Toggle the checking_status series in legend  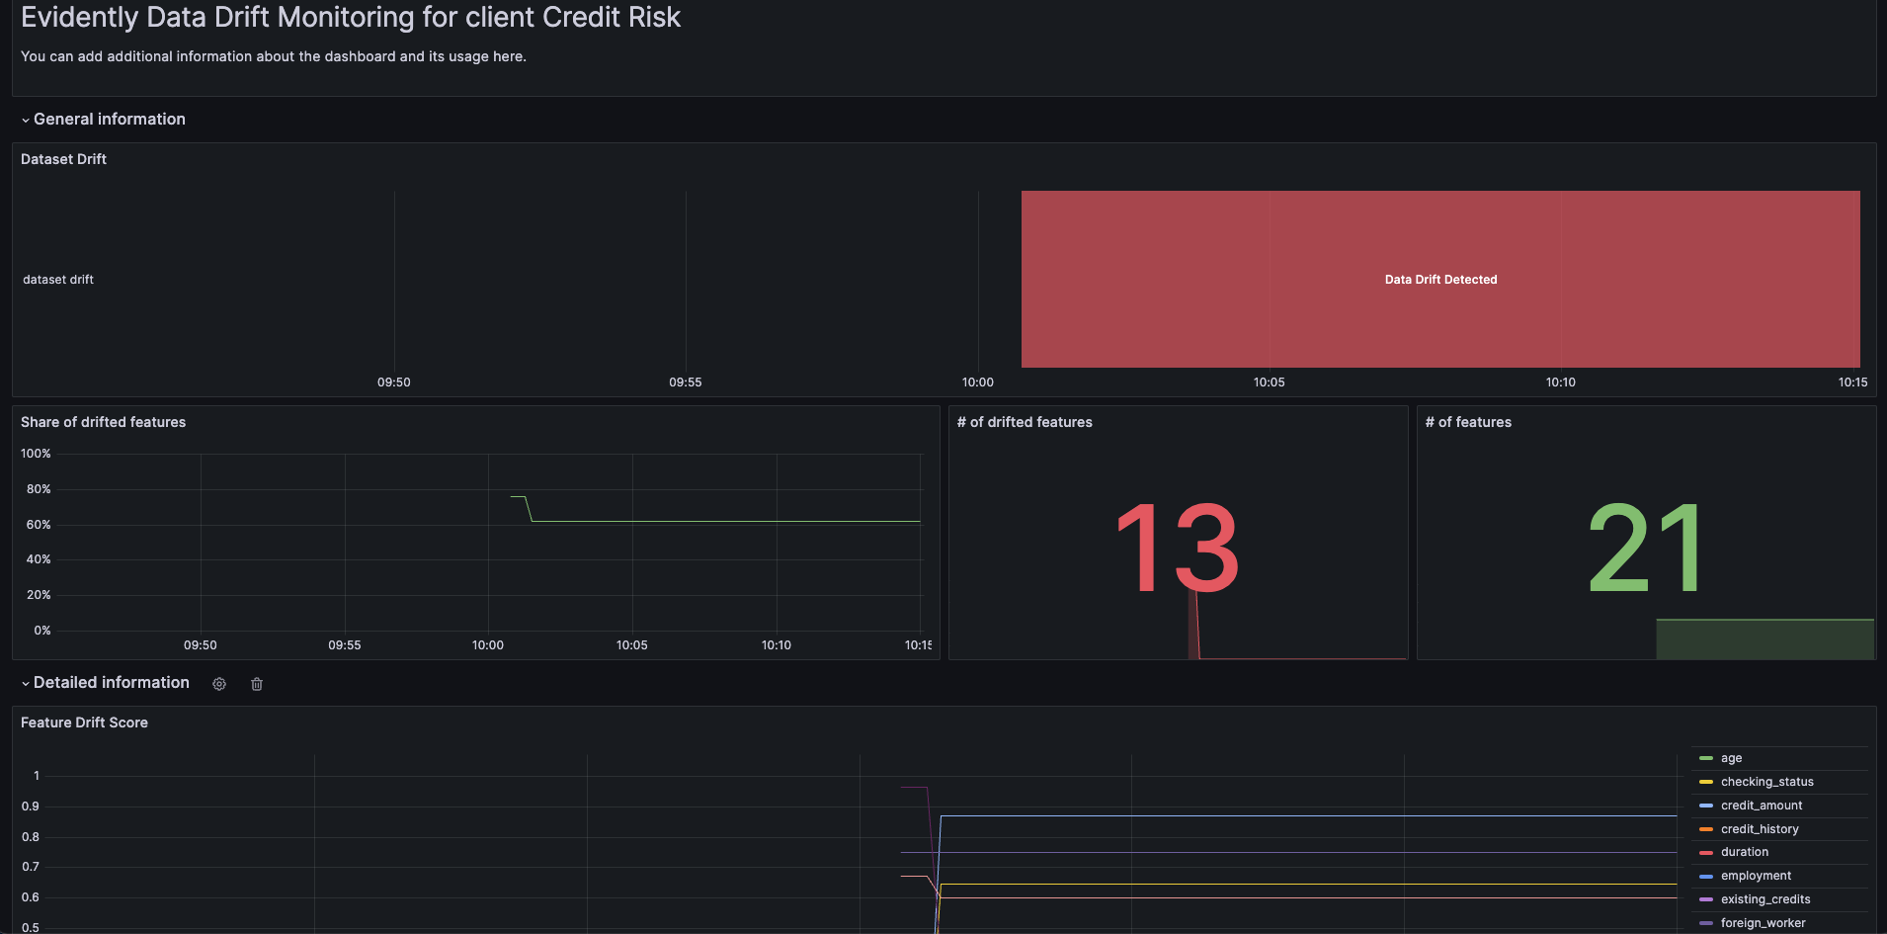point(1766,782)
